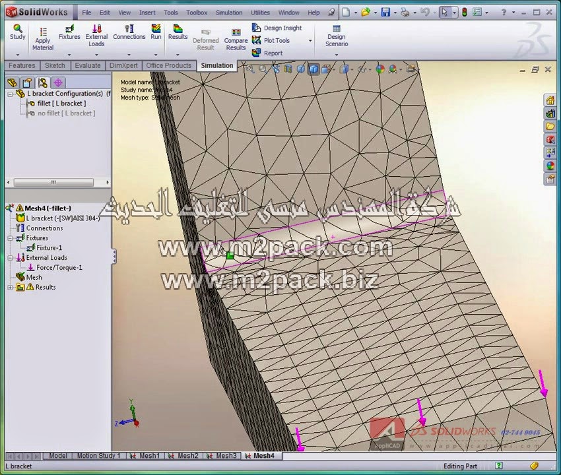Viewport: 561px width, 475px height.
Task: Click External Loads icon
Action: coord(96,28)
